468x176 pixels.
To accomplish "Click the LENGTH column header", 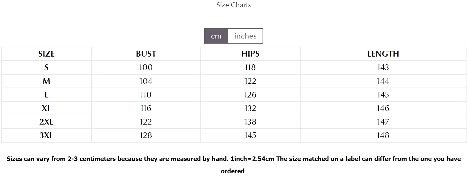I will point(383,54).
